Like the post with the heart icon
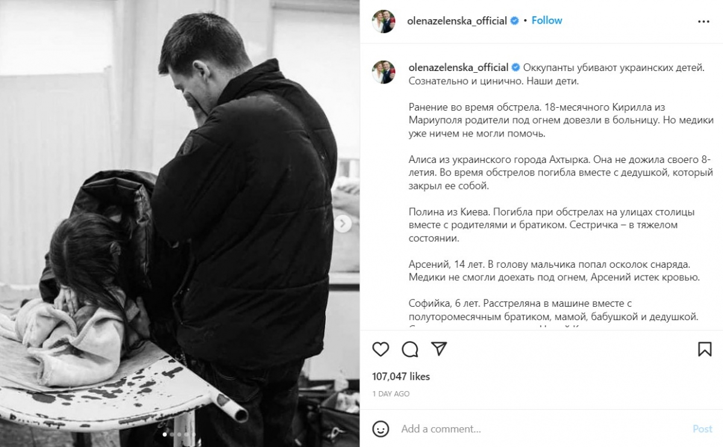 point(380,349)
